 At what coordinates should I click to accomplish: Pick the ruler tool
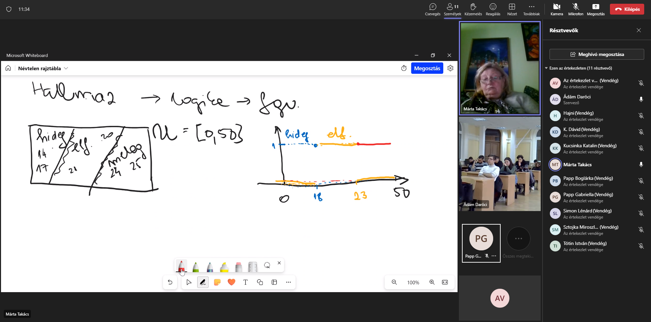coord(253,267)
